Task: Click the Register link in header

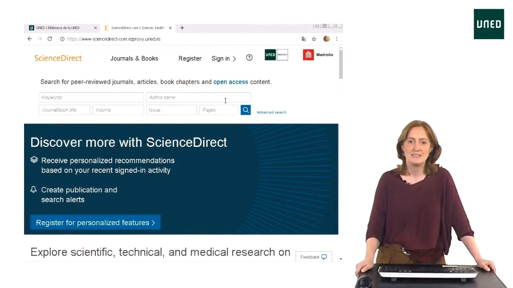Action: pyautogui.click(x=190, y=58)
